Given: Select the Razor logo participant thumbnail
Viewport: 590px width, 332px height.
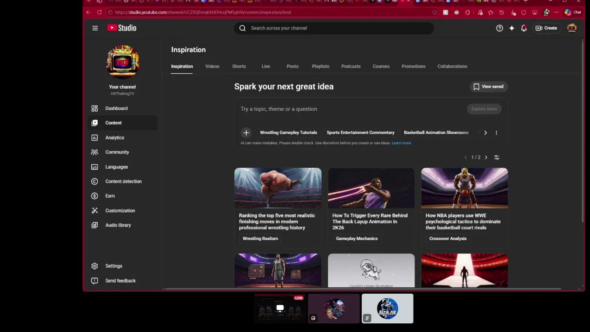Looking at the screenshot, I should point(388,308).
